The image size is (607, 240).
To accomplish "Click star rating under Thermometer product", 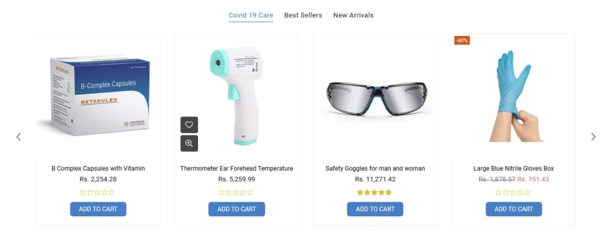I will pyautogui.click(x=236, y=192).
